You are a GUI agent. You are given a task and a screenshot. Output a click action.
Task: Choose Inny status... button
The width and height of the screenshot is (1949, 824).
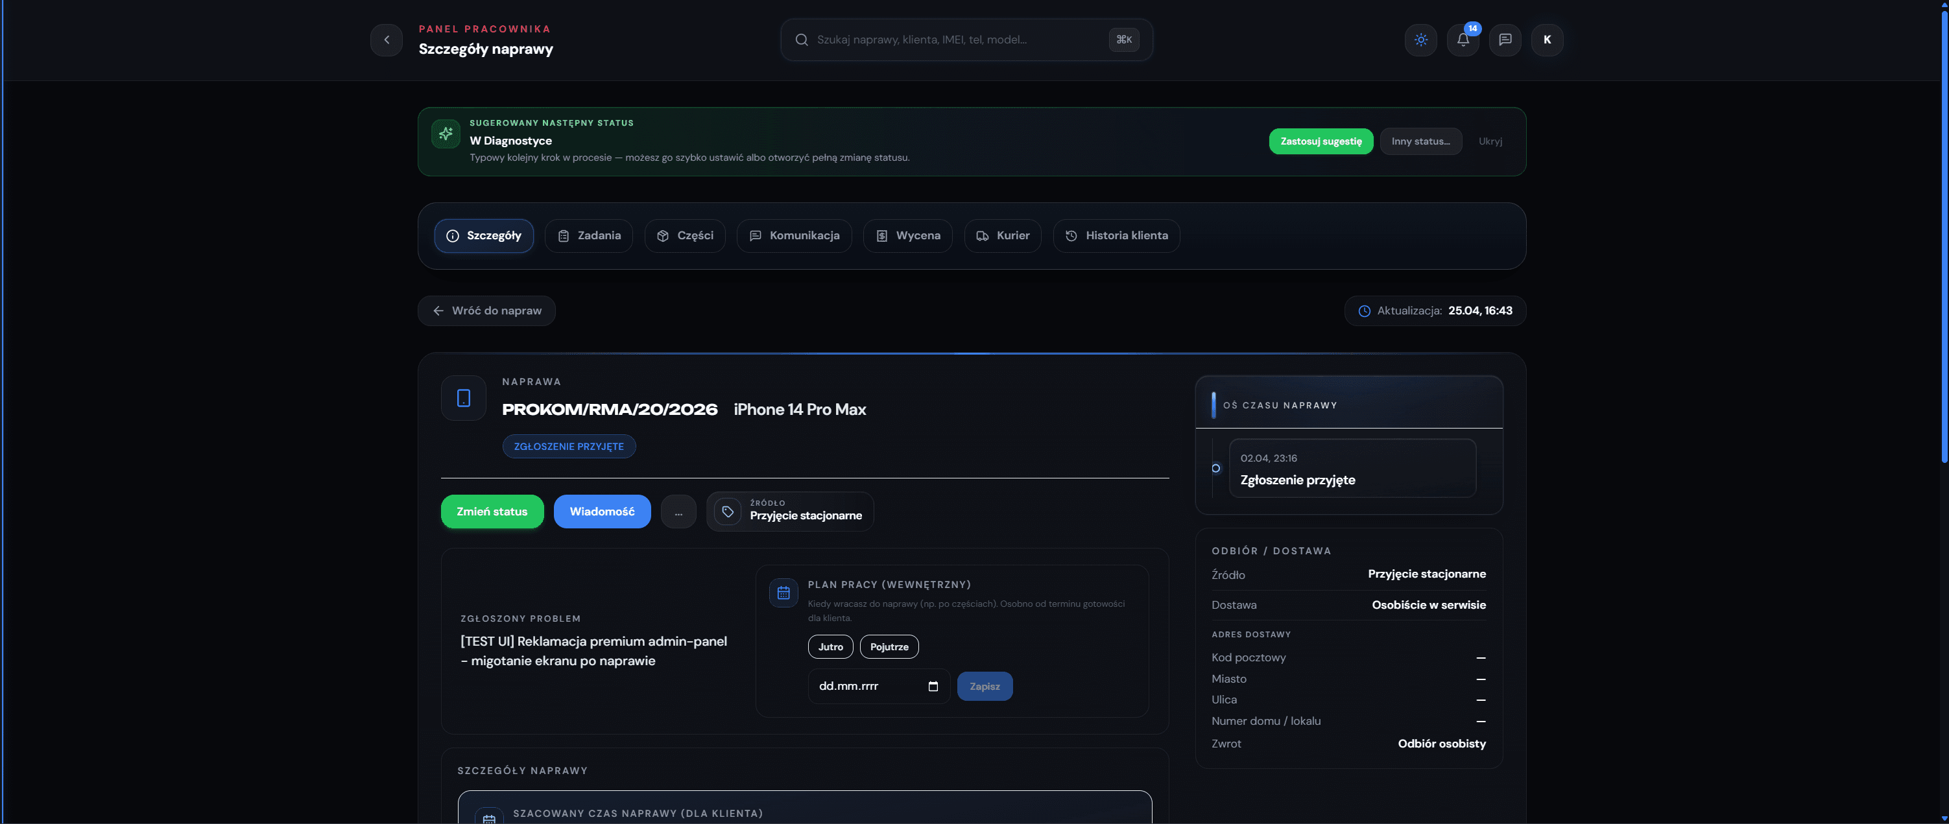point(1421,141)
